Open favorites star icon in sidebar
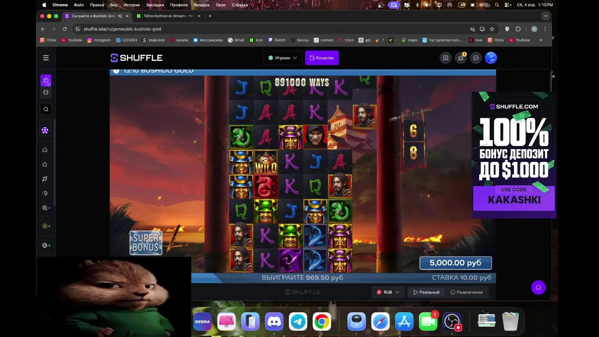 [45, 164]
